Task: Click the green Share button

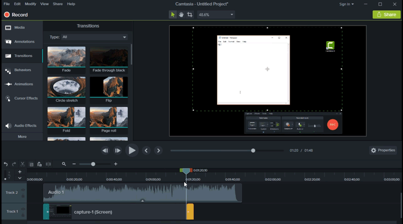Action: tap(386, 15)
